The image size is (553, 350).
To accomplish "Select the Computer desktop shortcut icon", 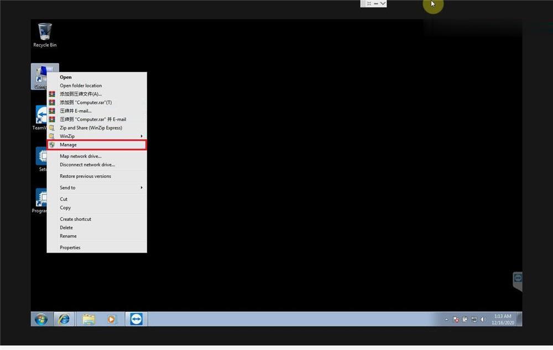I will coord(39,76).
